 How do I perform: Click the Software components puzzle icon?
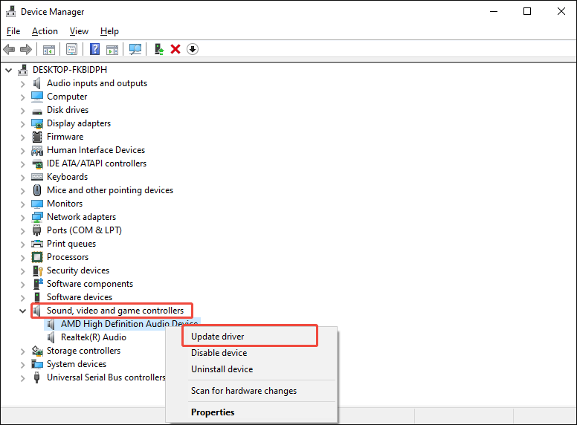click(38, 283)
